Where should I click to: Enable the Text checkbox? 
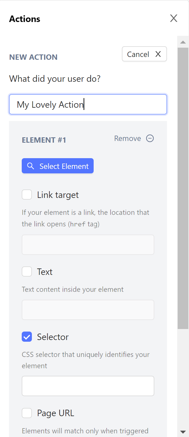tap(27, 272)
